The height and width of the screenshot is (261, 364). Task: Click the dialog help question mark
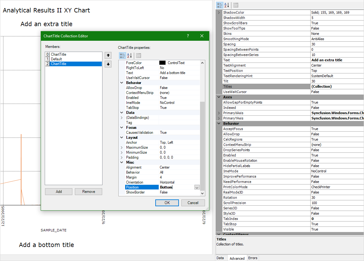tap(188, 36)
